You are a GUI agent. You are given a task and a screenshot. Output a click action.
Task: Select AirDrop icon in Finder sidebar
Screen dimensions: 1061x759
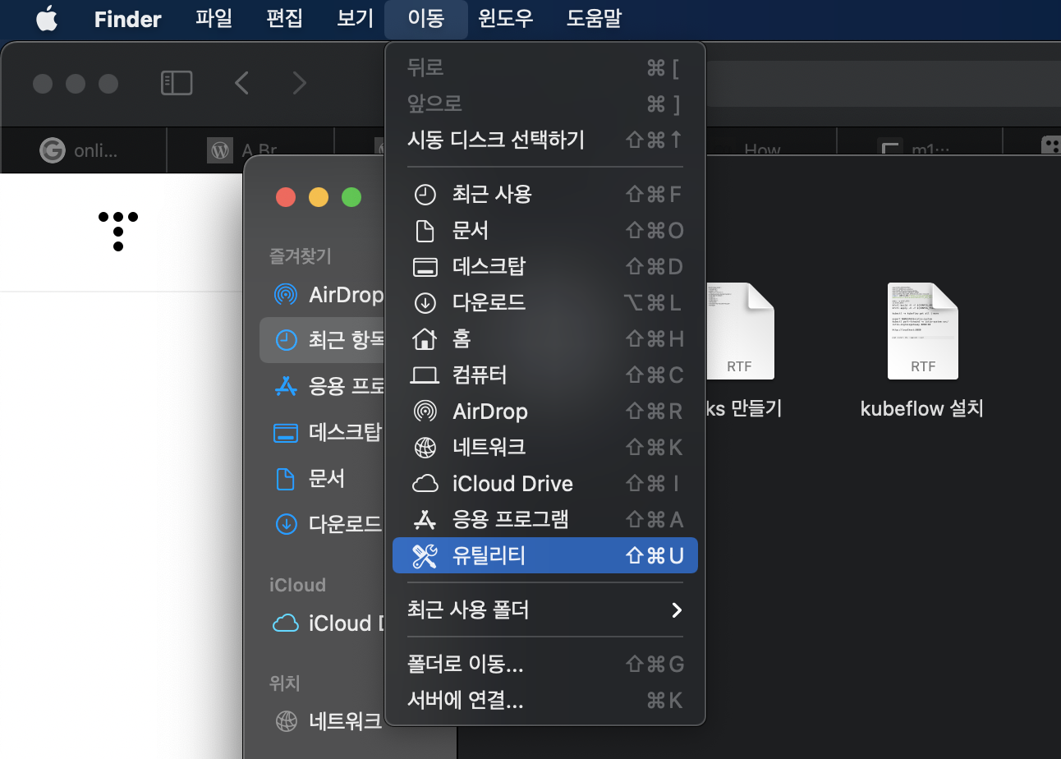[285, 294]
